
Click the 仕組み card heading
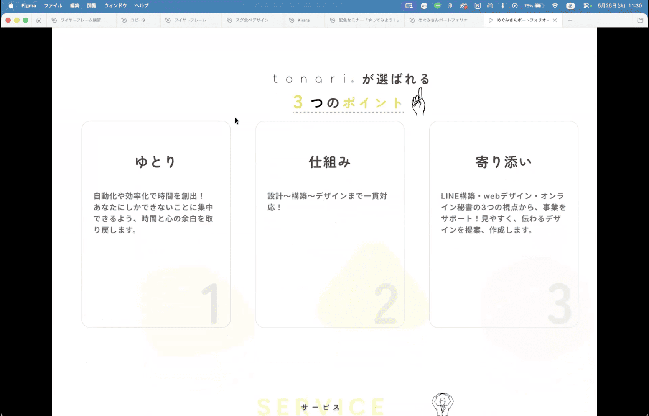point(330,162)
